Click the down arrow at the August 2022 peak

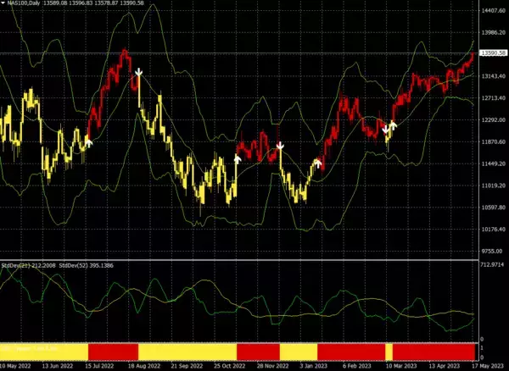[137, 75]
